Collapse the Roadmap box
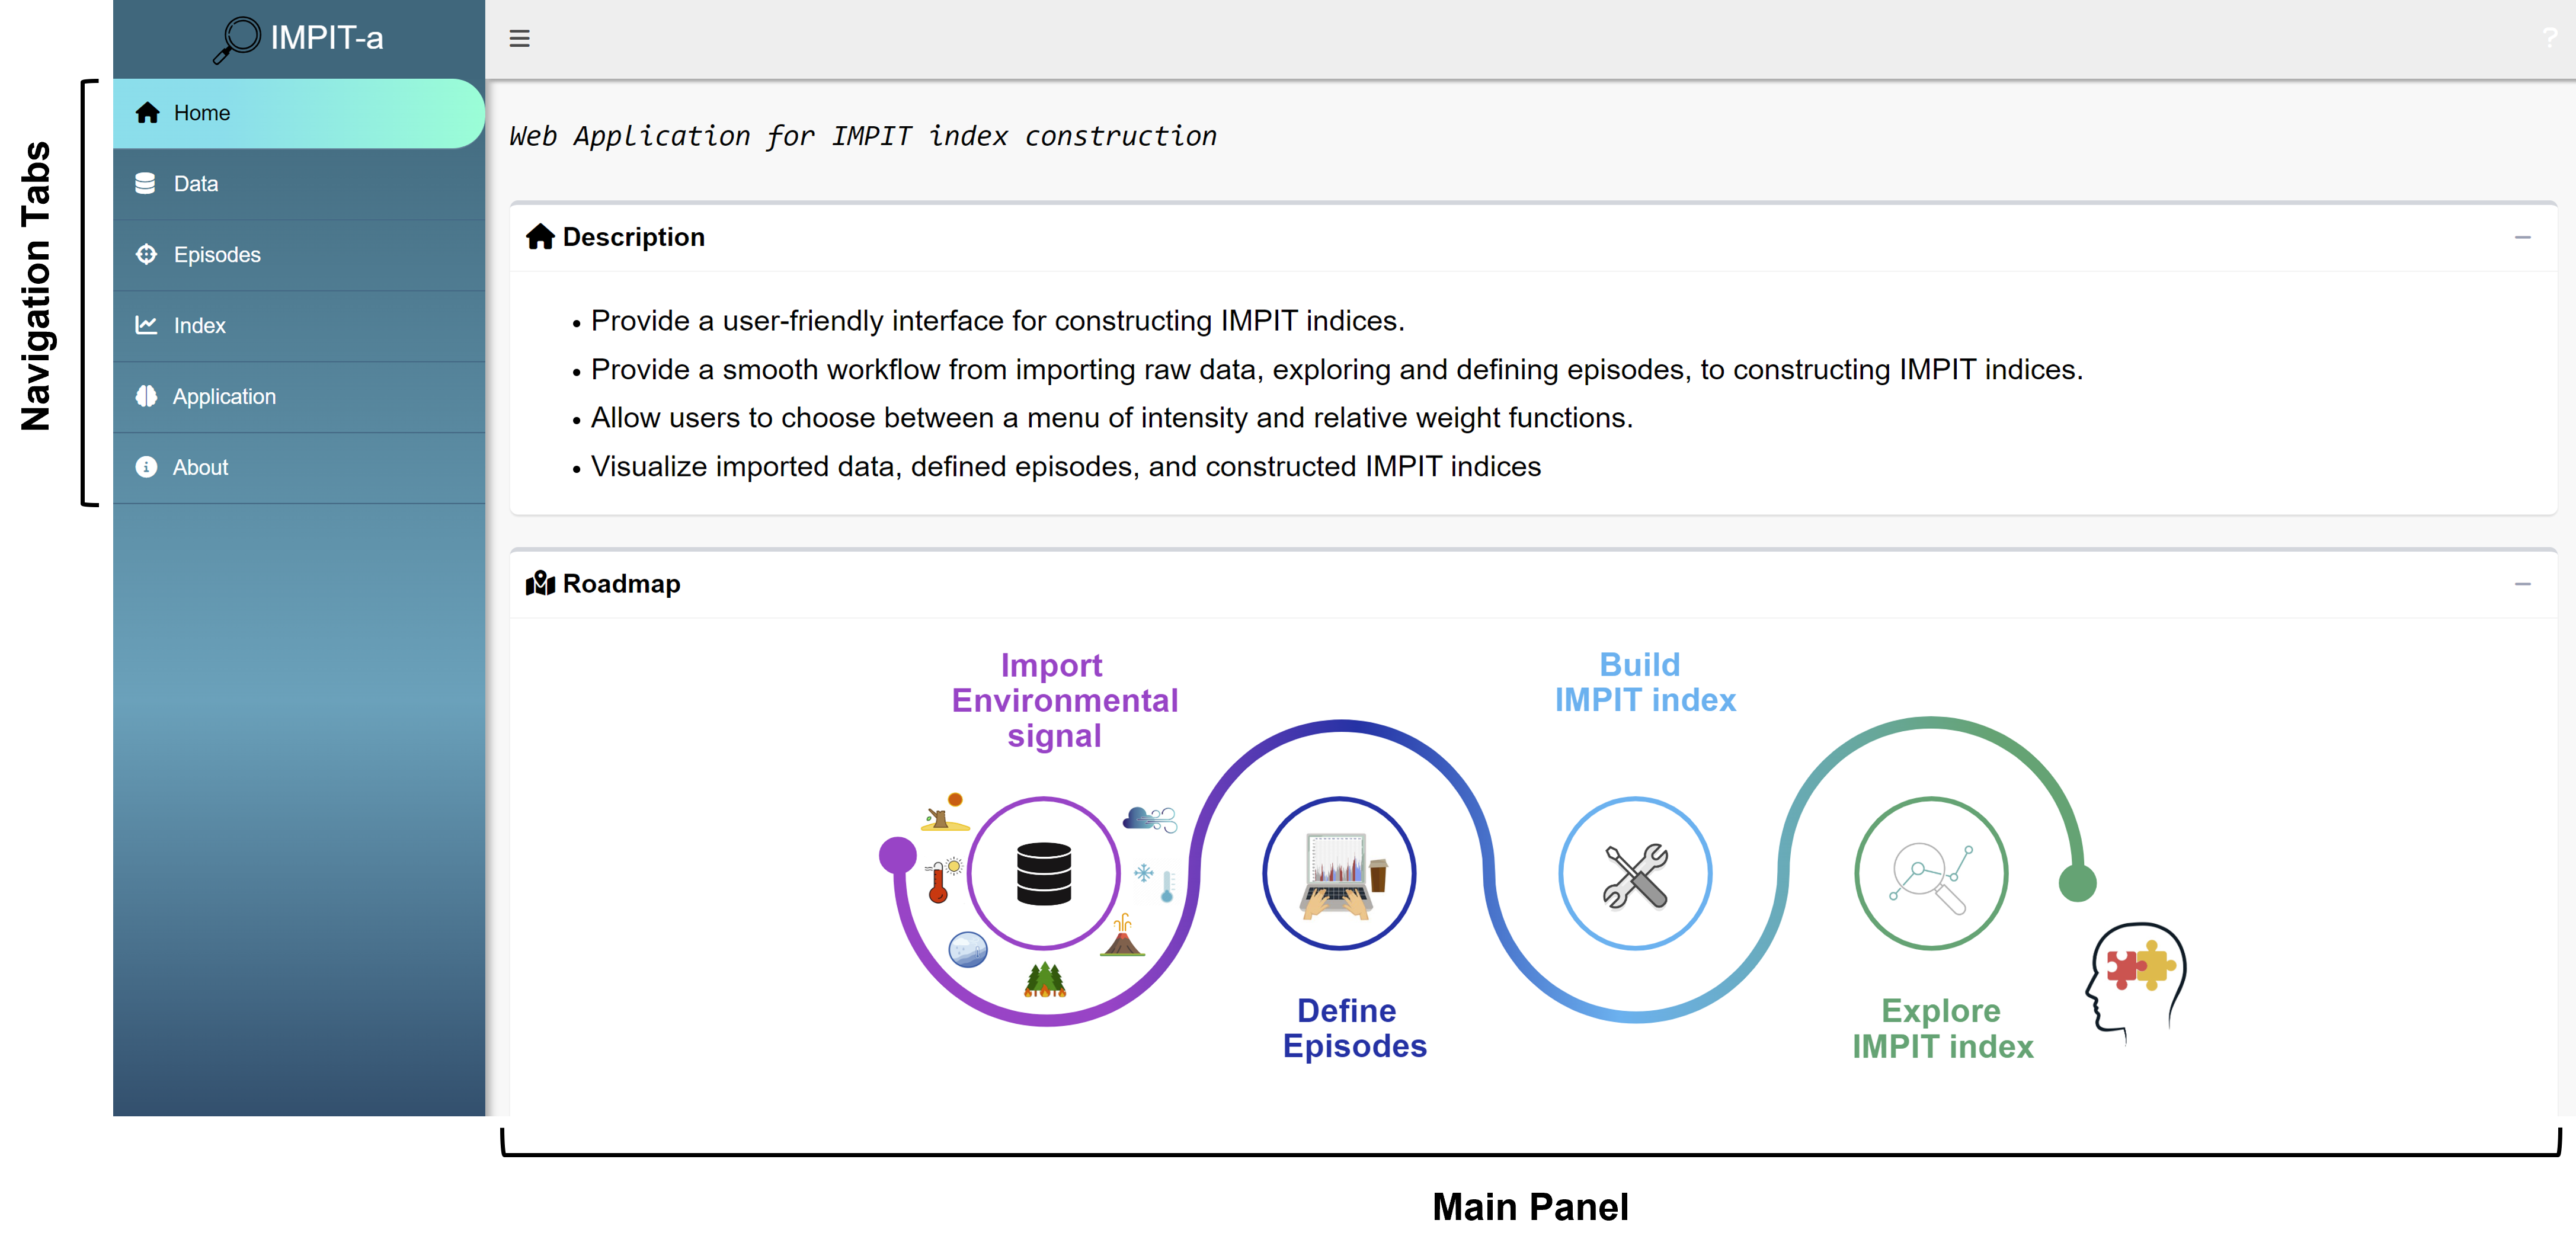The height and width of the screenshot is (1252, 2576). (x=2522, y=584)
